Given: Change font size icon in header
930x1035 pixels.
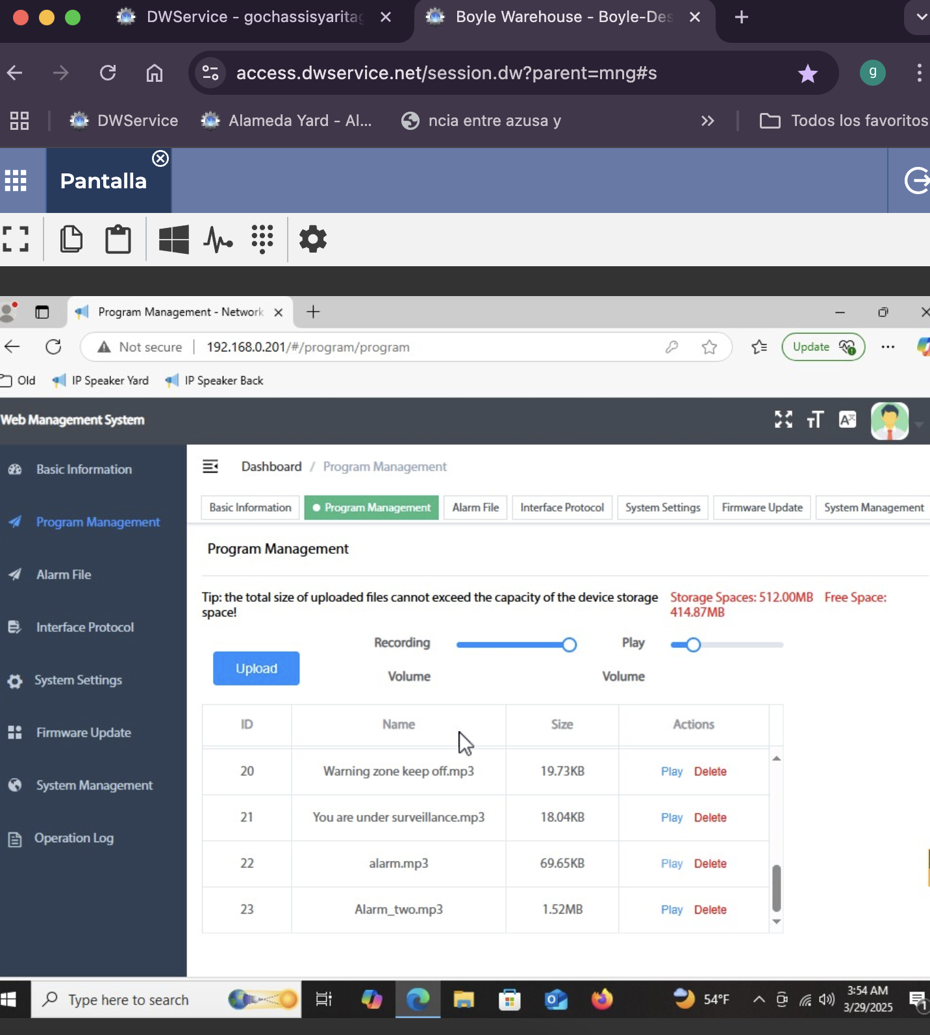Looking at the screenshot, I should (815, 420).
